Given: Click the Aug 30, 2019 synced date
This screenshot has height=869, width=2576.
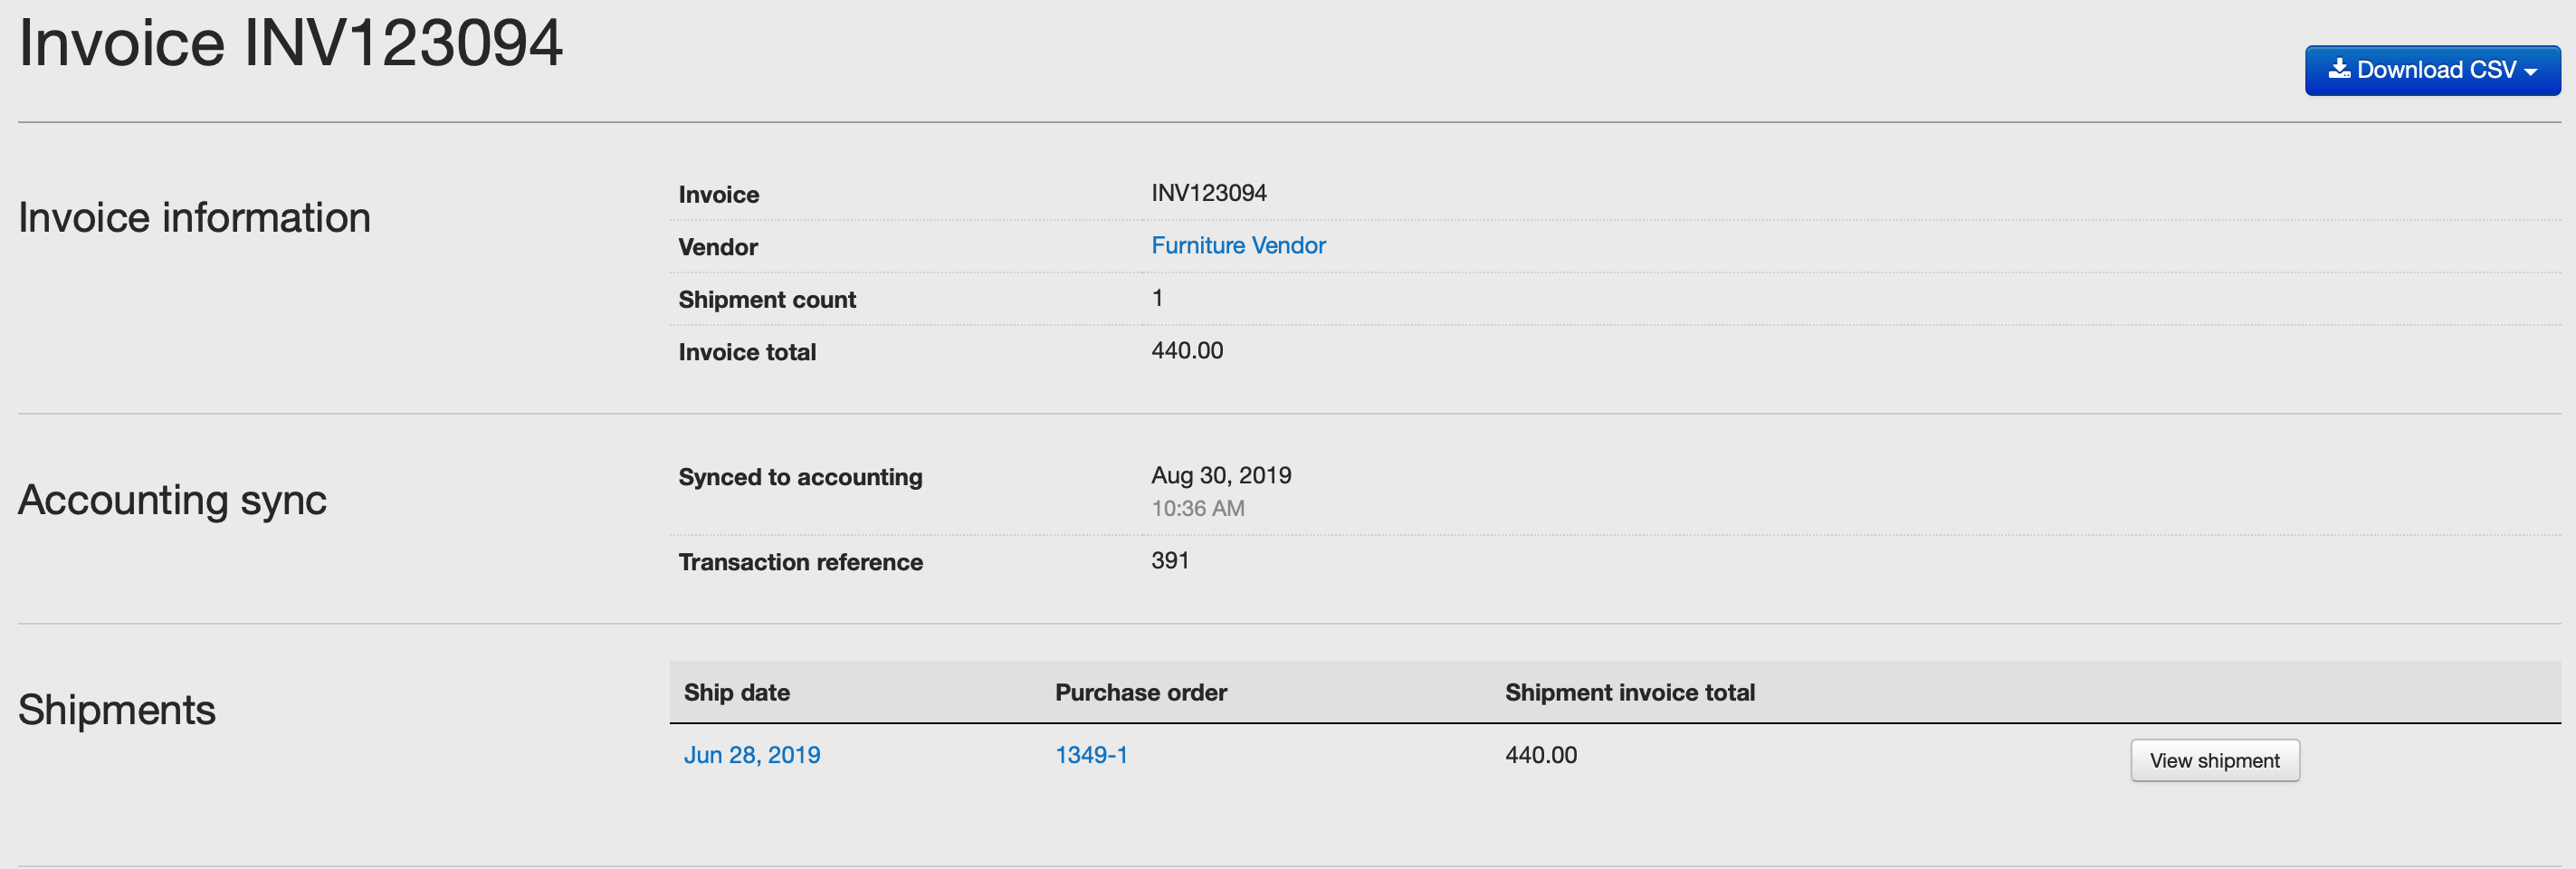Looking at the screenshot, I should click(x=1221, y=475).
